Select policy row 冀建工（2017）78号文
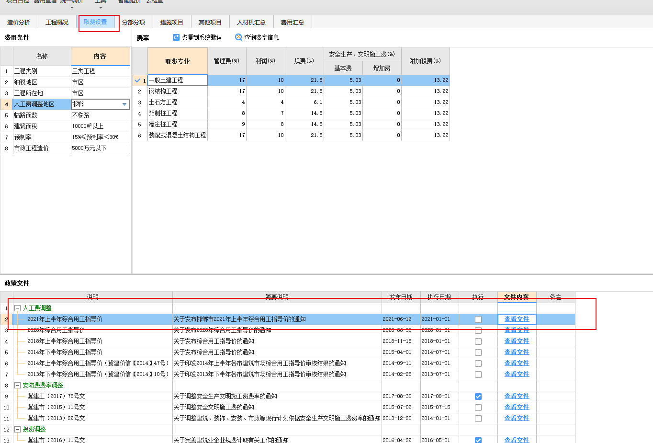The width and height of the screenshot is (653, 443). (287, 396)
